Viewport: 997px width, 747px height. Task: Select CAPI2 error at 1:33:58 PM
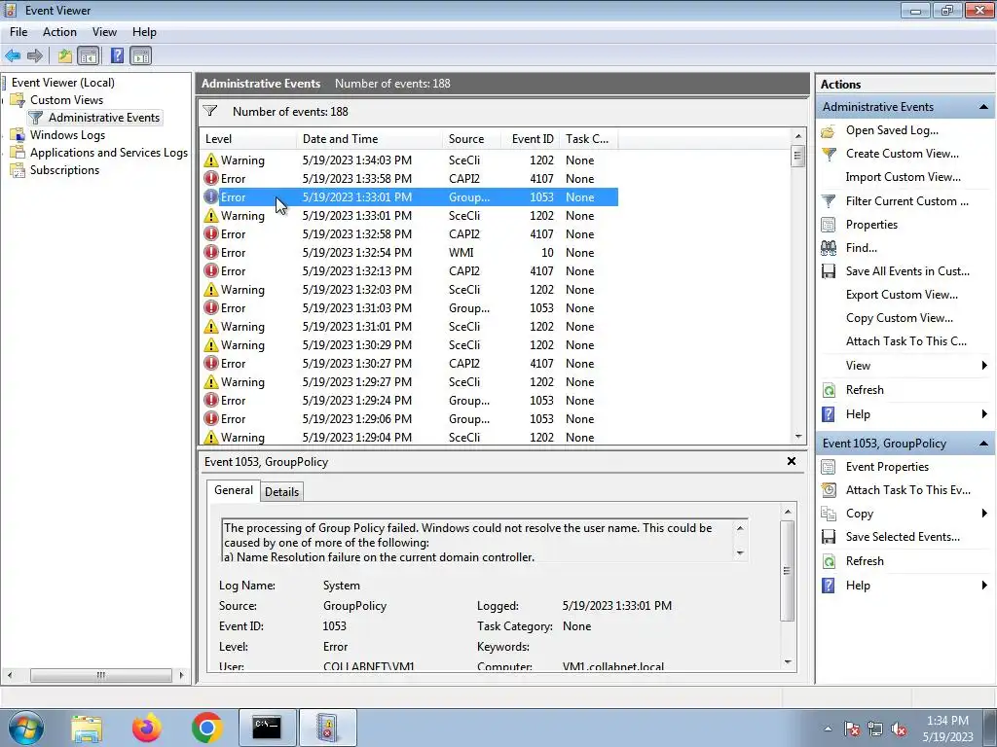click(x=408, y=179)
